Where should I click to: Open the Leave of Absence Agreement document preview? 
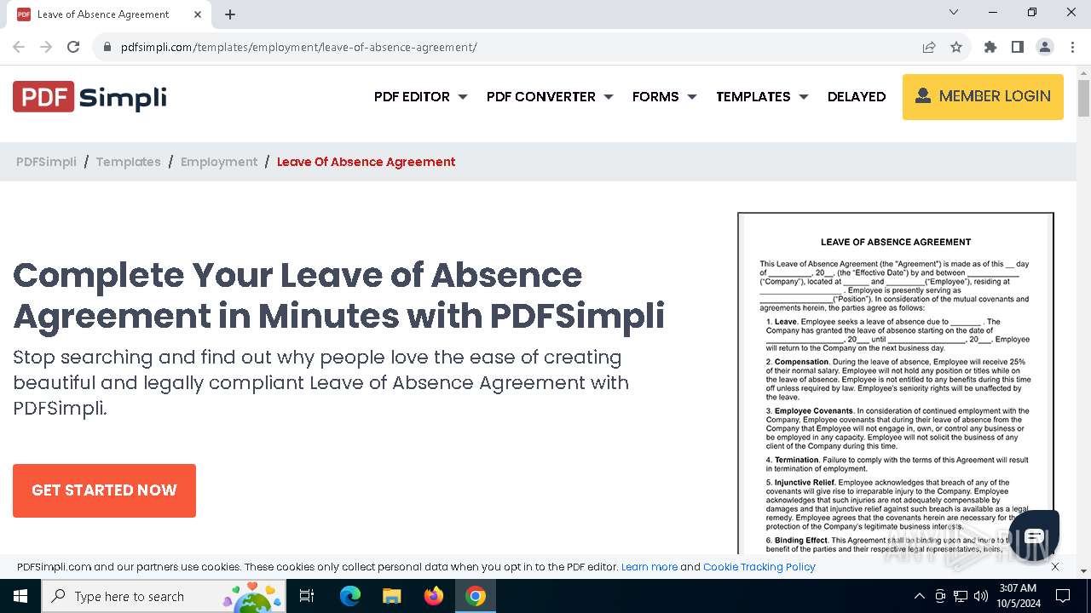(896, 383)
